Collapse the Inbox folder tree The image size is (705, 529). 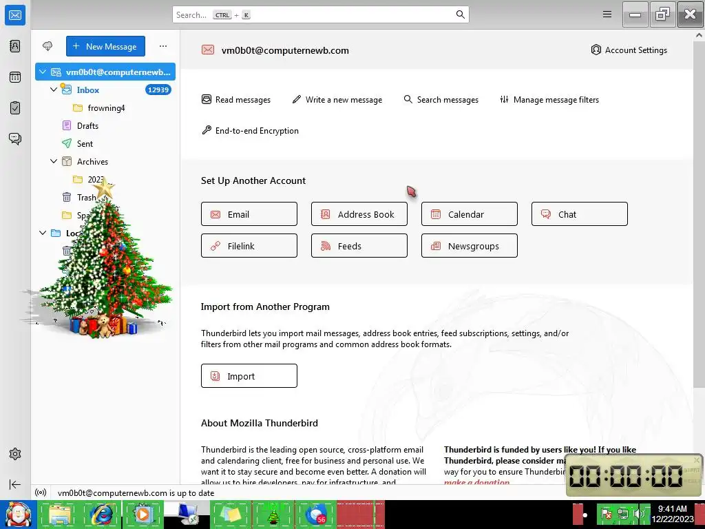point(54,90)
